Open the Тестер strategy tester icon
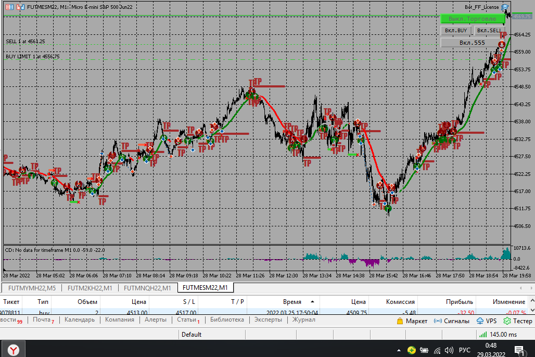The width and height of the screenshot is (535, 357). pyautogui.click(x=507, y=321)
